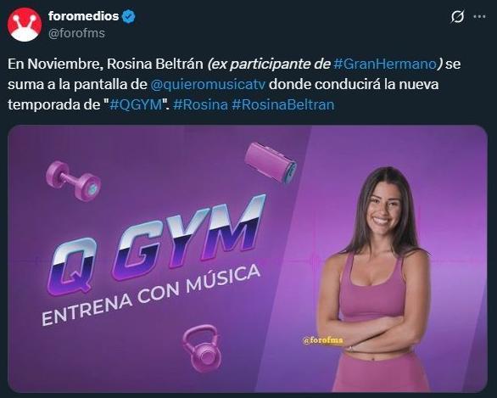Click the ENTRENA CON MÚSICA tagline
Viewport: 497px width, 398px height.
[151, 295]
